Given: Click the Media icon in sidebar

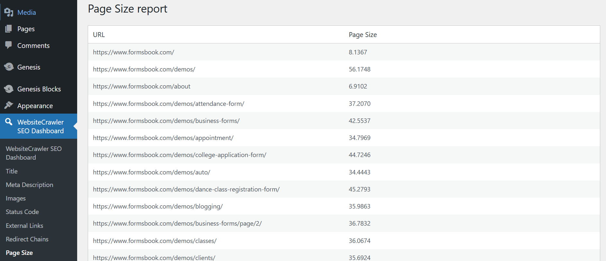Looking at the screenshot, I should pos(9,12).
